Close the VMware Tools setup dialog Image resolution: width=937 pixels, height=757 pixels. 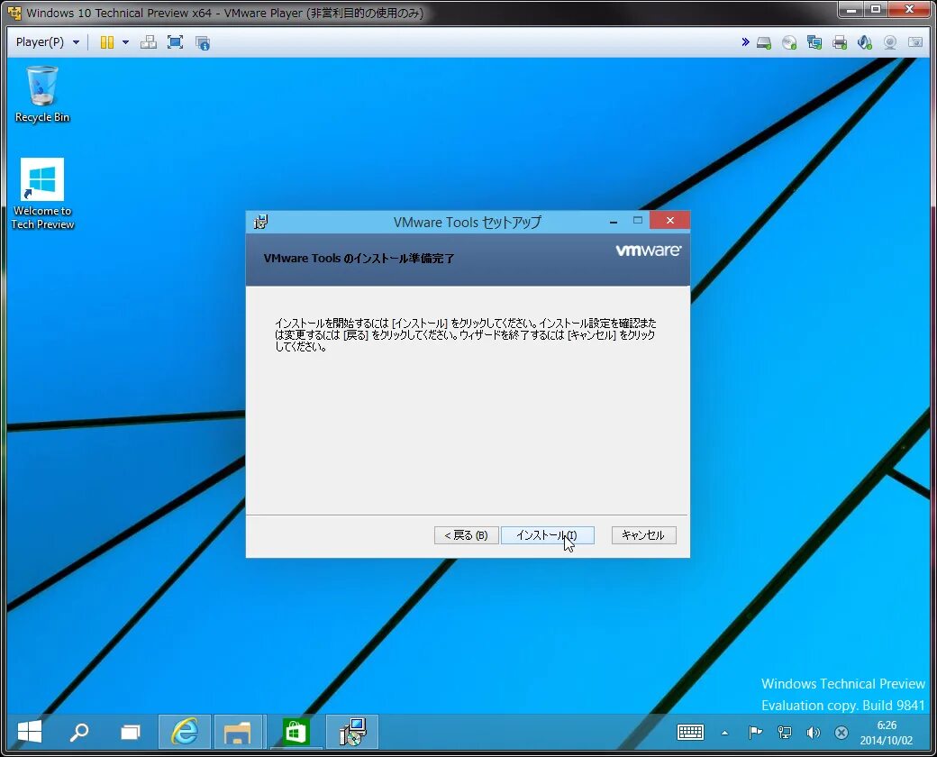(670, 221)
